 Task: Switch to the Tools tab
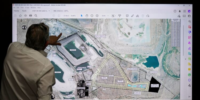[x=24, y=11]
